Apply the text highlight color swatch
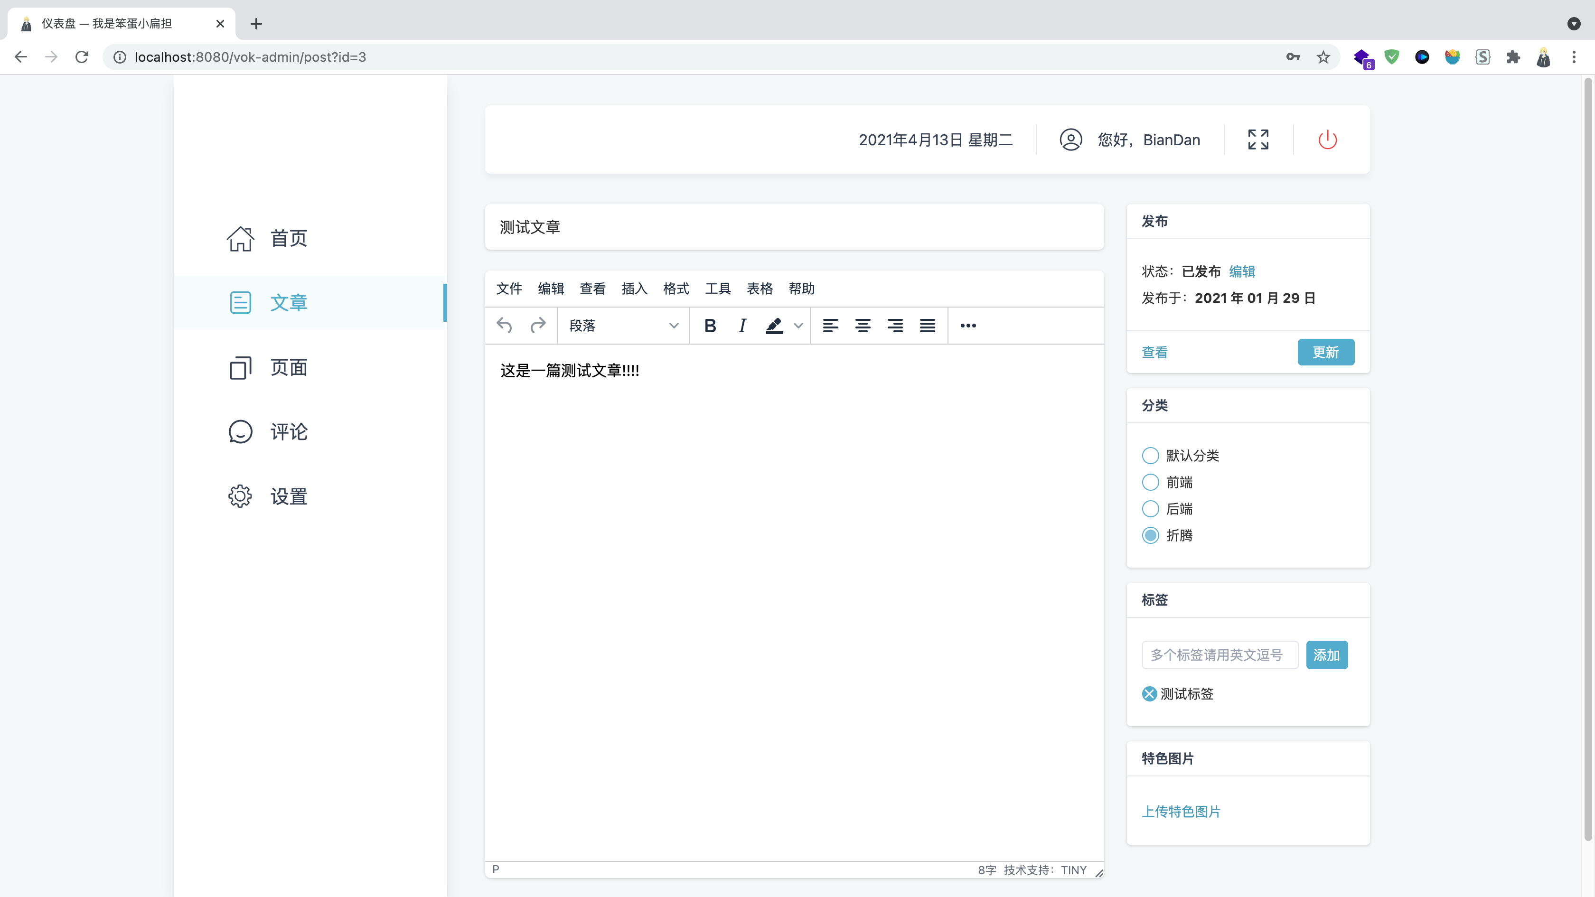Screen dimensions: 1595x897 point(774,326)
